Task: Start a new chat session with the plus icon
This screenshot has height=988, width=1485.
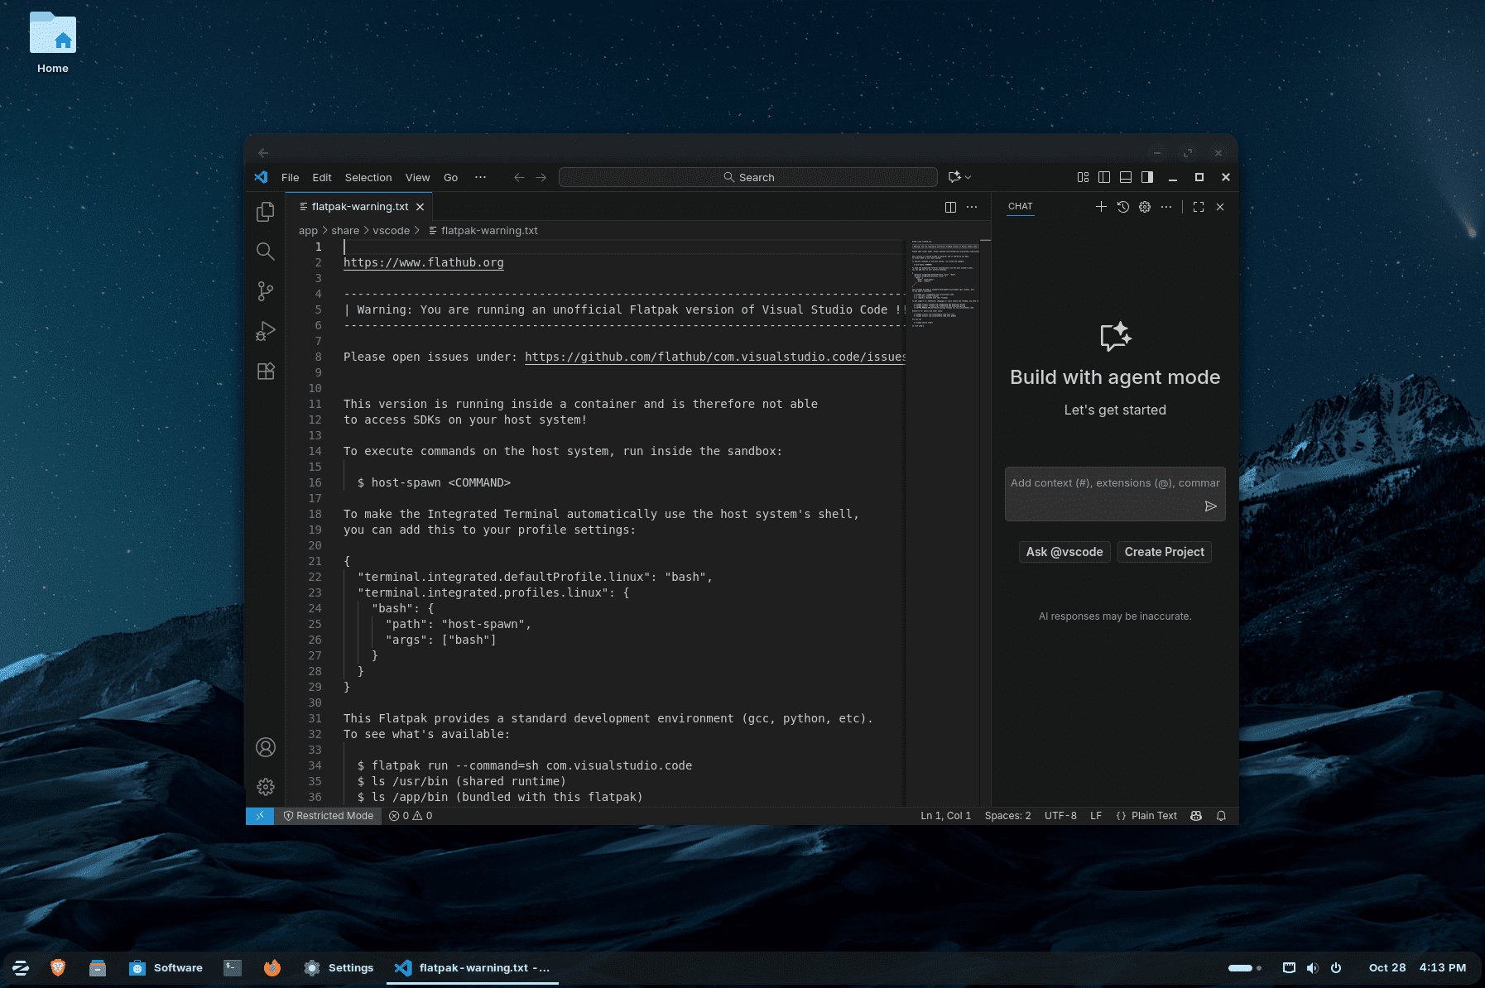Action: (x=1101, y=207)
